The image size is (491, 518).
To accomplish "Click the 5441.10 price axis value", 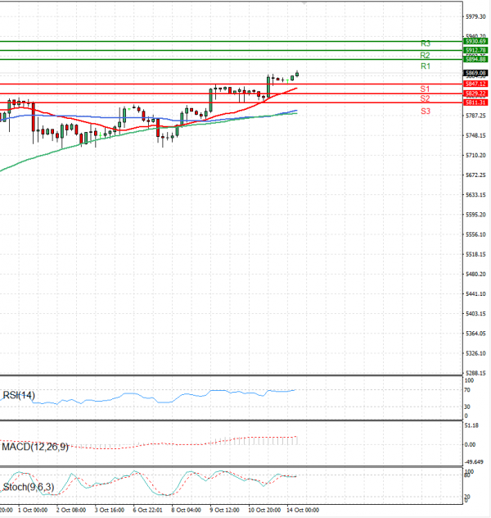I will pyautogui.click(x=475, y=294).
